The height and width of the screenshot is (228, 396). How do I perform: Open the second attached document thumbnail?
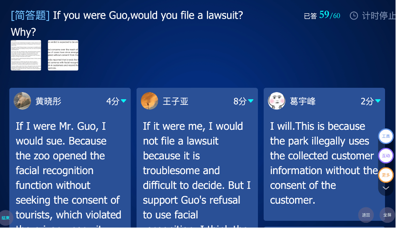pos(63,55)
